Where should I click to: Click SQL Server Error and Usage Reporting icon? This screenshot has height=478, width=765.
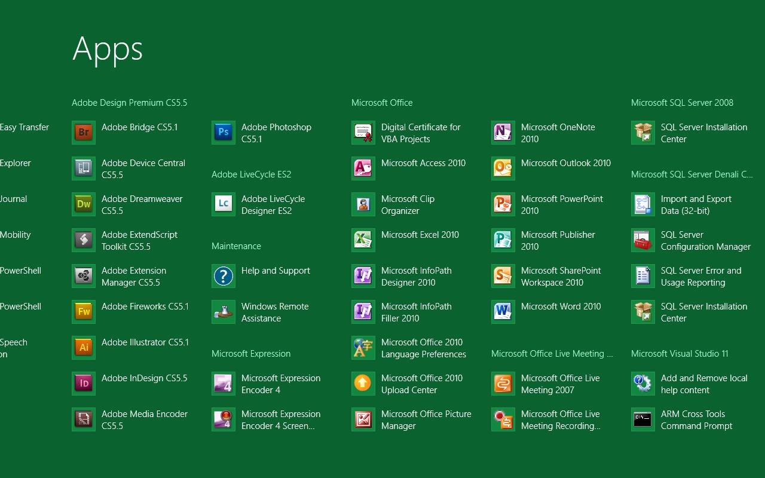[x=643, y=276]
